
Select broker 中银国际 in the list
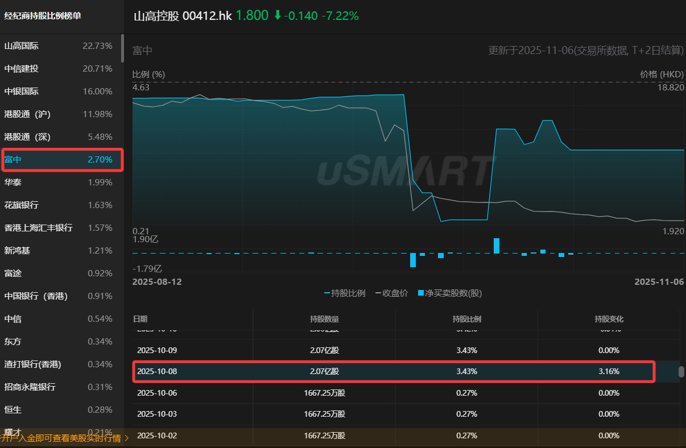tap(61, 92)
